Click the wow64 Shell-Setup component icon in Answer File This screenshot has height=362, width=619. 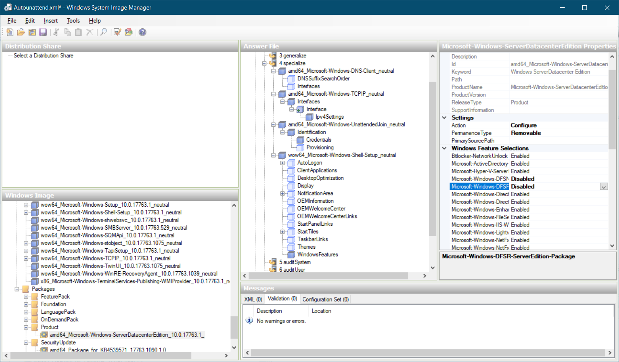[282, 155]
